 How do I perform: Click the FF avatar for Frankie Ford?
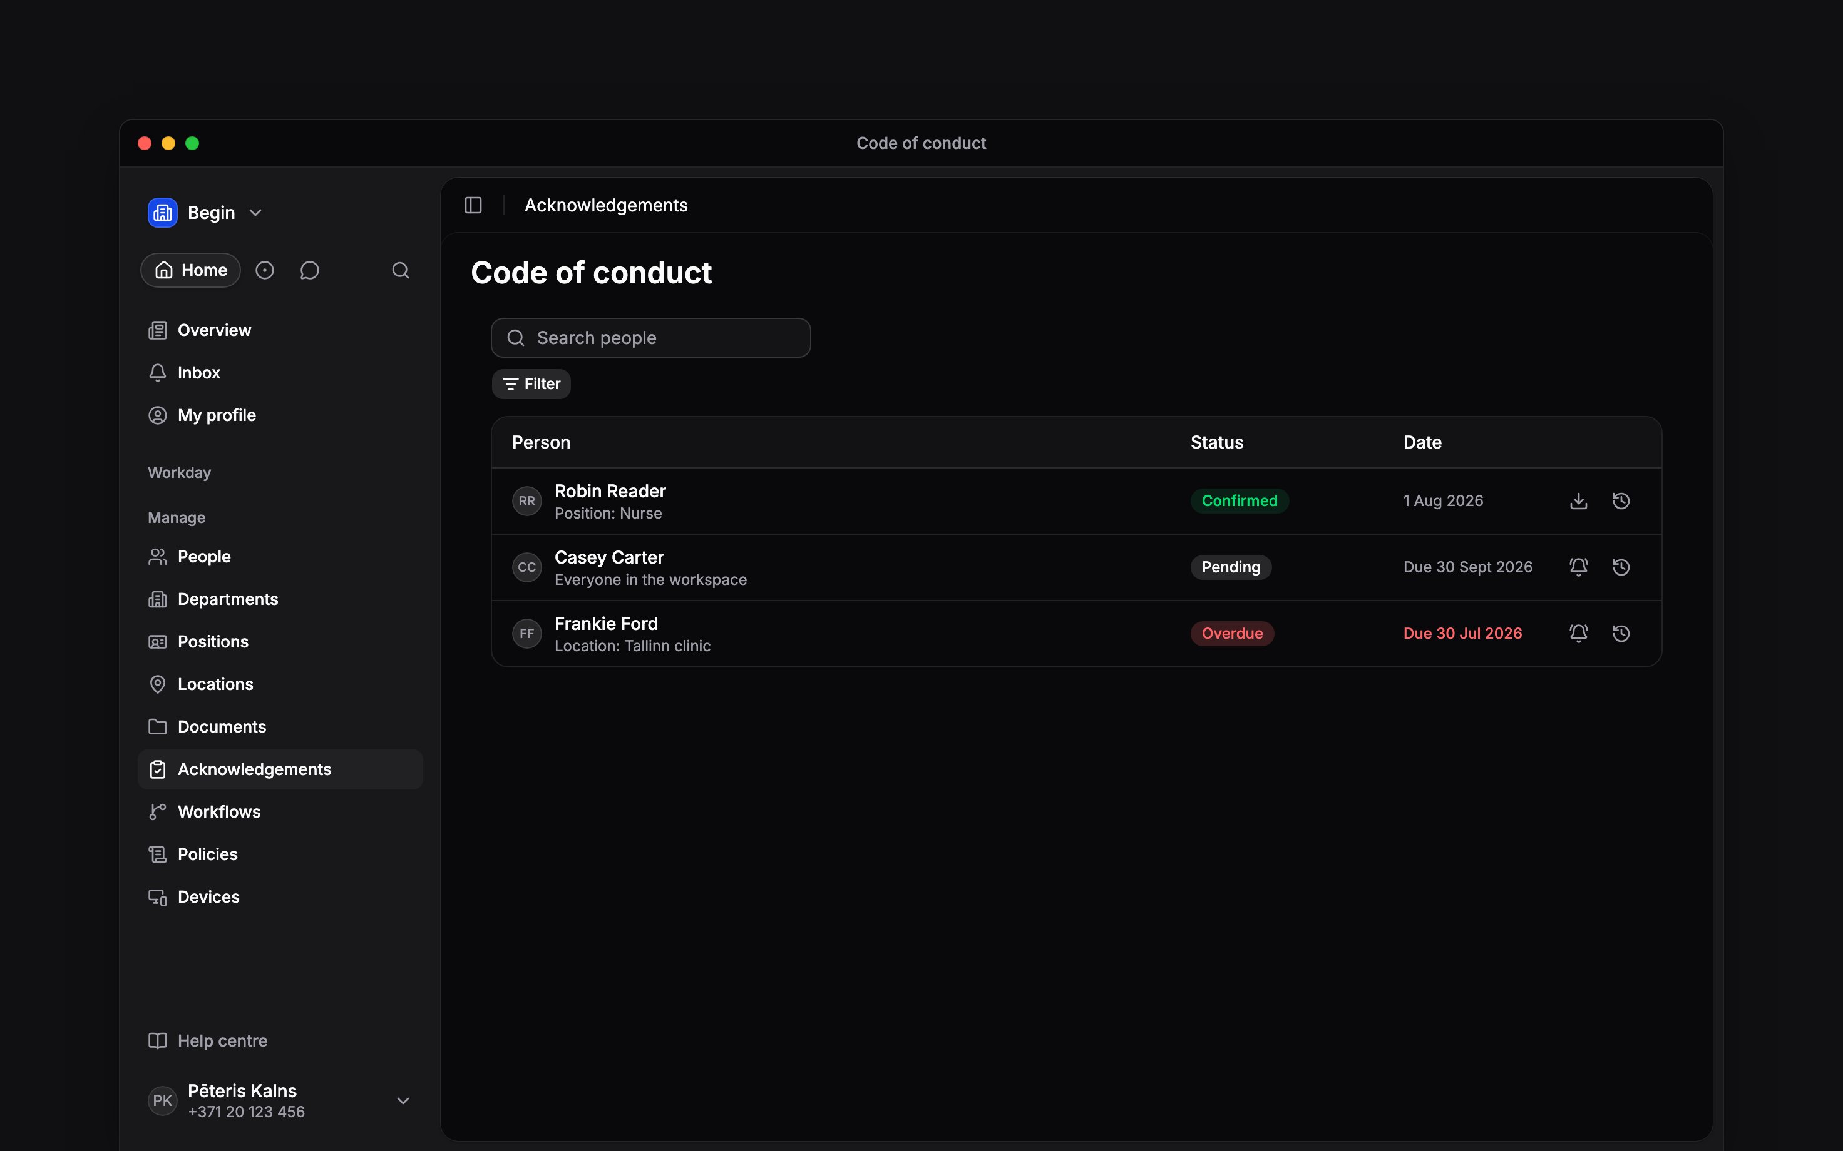(527, 633)
